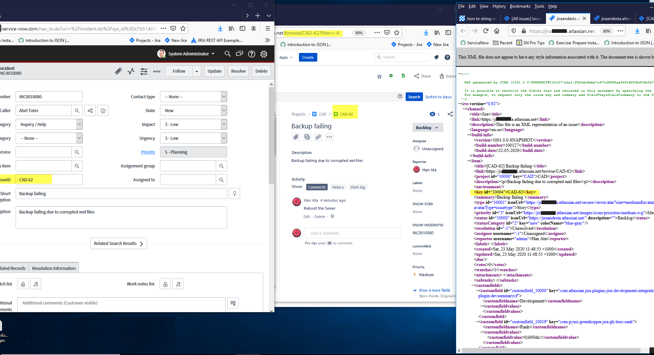Viewport: 654px width, 355px height.
Task: Unlock the Watch list
Action: (23, 284)
